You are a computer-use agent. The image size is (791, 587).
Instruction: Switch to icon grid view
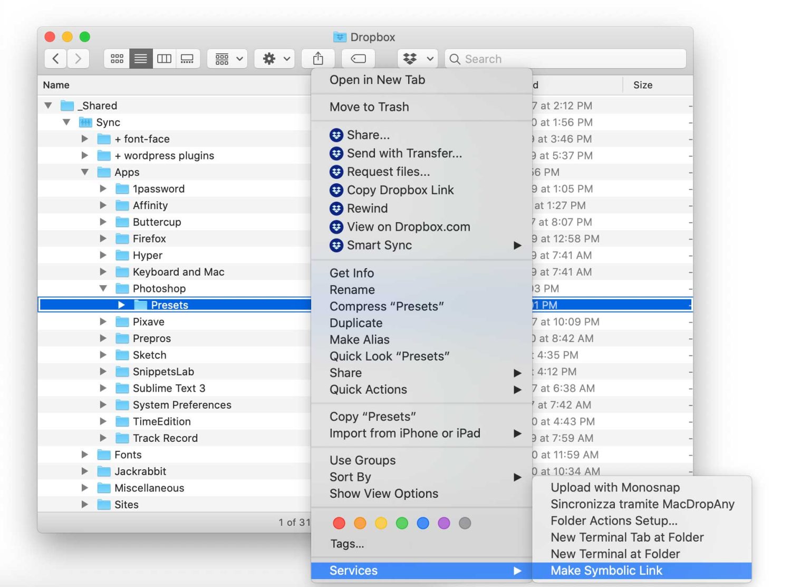[x=117, y=58]
